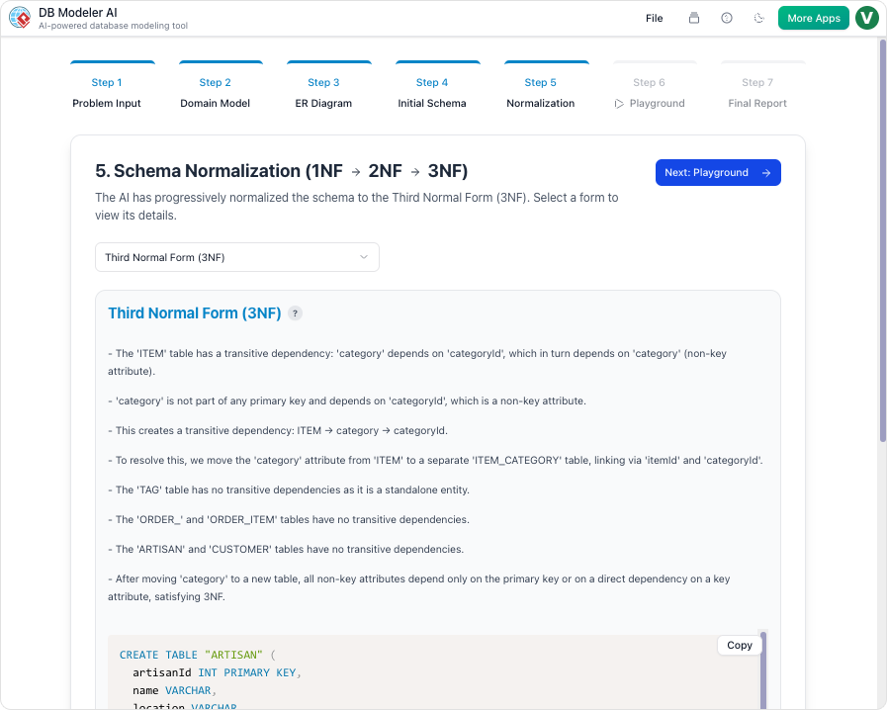Click the arrow icon inside Next: Playground button
This screenshot has height=710, width=887.
click(766, 172)
